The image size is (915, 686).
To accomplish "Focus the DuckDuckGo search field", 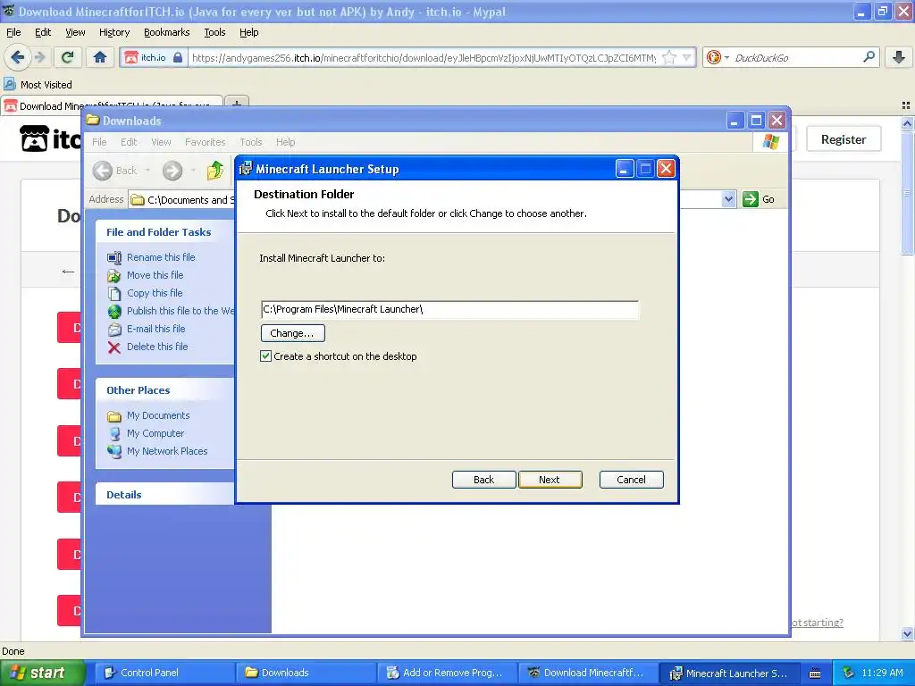I will pyautogui.click(x=796, y=57).
